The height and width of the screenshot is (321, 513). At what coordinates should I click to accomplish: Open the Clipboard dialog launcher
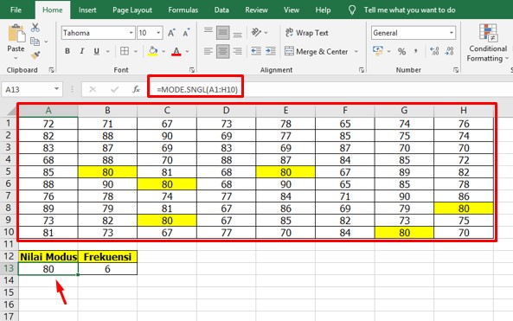pyautogui.click(x=51, y=70)
